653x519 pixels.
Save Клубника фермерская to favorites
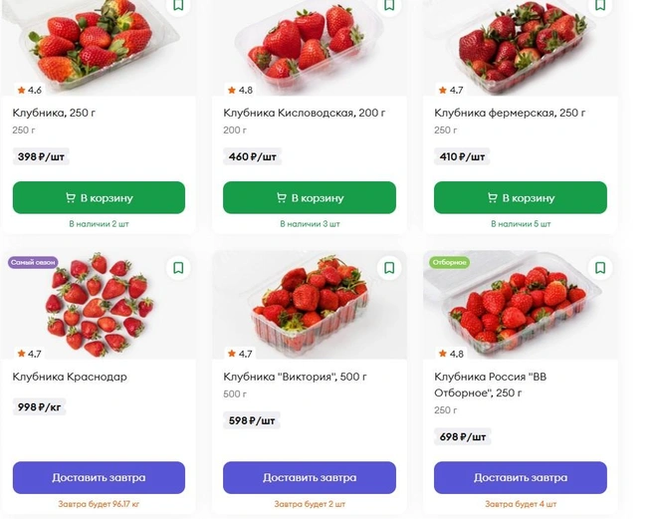click(x=599, y=6)
